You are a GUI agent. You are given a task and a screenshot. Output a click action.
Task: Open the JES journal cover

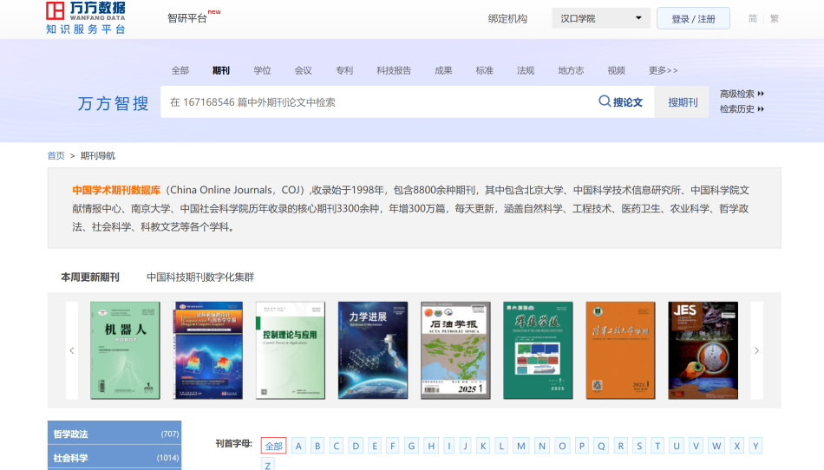703,350
